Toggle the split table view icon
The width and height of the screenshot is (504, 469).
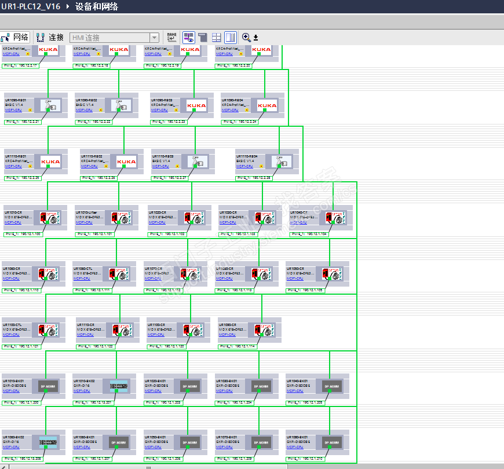click(231, 38)
